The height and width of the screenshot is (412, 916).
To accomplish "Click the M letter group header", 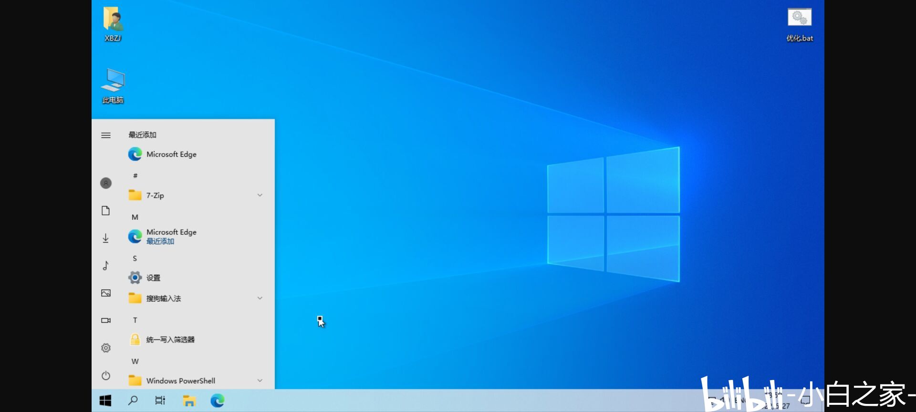I will click(x=135, y=217).
